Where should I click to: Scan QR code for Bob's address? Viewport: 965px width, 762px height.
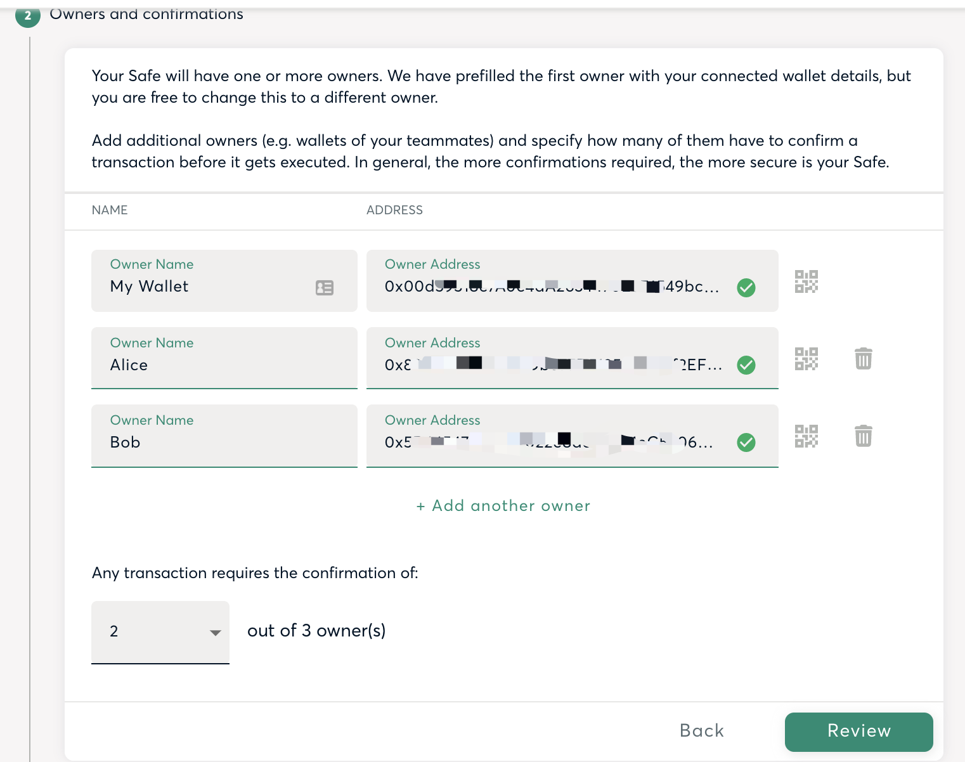[x=806, y=436]
